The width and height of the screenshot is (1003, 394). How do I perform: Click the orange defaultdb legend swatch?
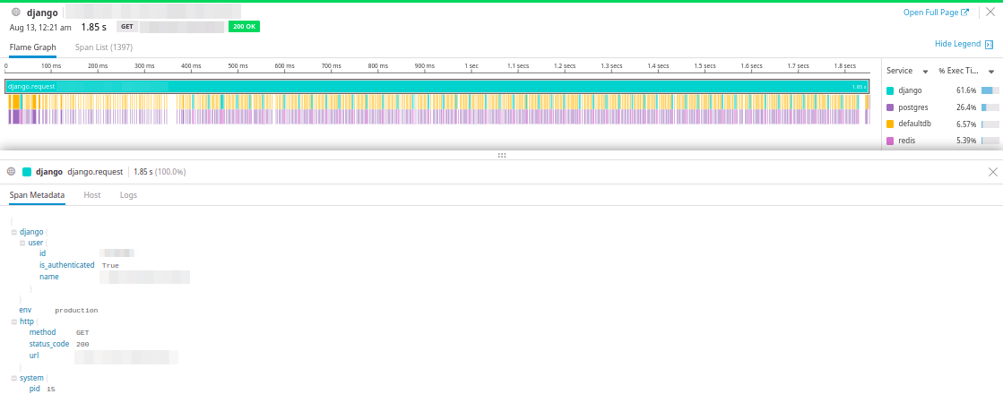click(x=890, y=124)
